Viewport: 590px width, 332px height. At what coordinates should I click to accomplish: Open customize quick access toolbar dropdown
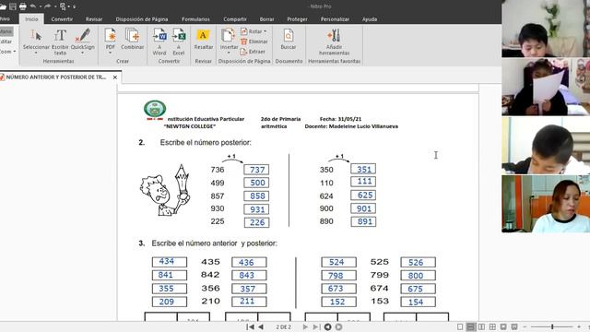pos(74,6)
